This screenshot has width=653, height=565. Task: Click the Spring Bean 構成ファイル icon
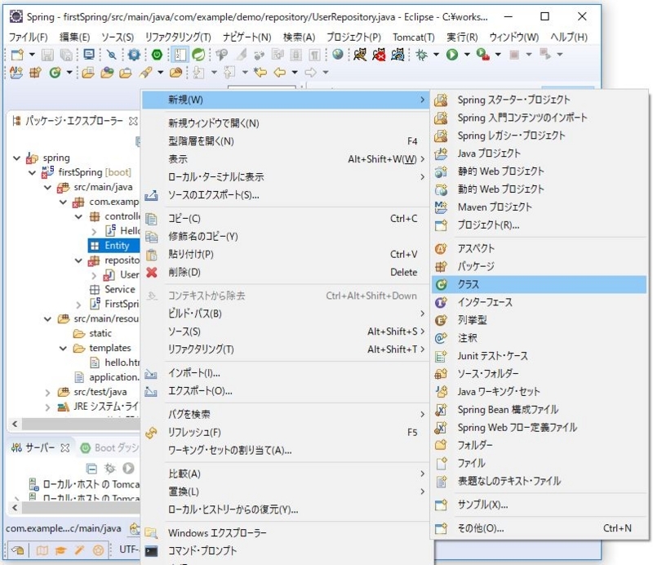click(441, 410)
